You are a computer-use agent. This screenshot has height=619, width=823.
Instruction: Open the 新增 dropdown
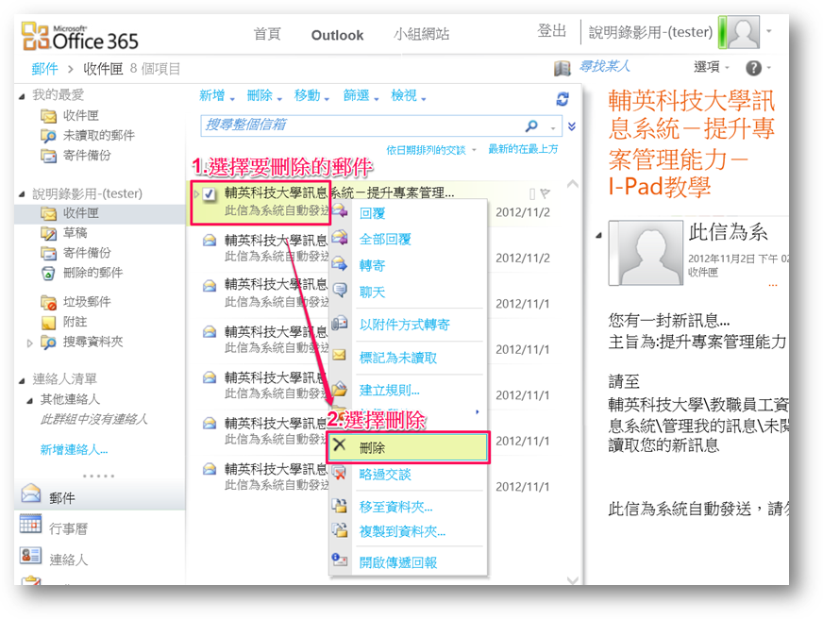click(x=217, y=95)
